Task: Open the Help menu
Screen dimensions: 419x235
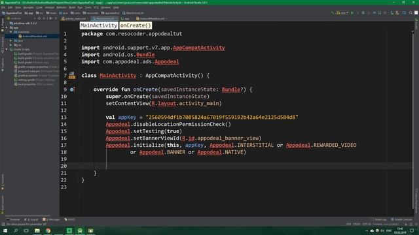Action: [x=116, y=7]
